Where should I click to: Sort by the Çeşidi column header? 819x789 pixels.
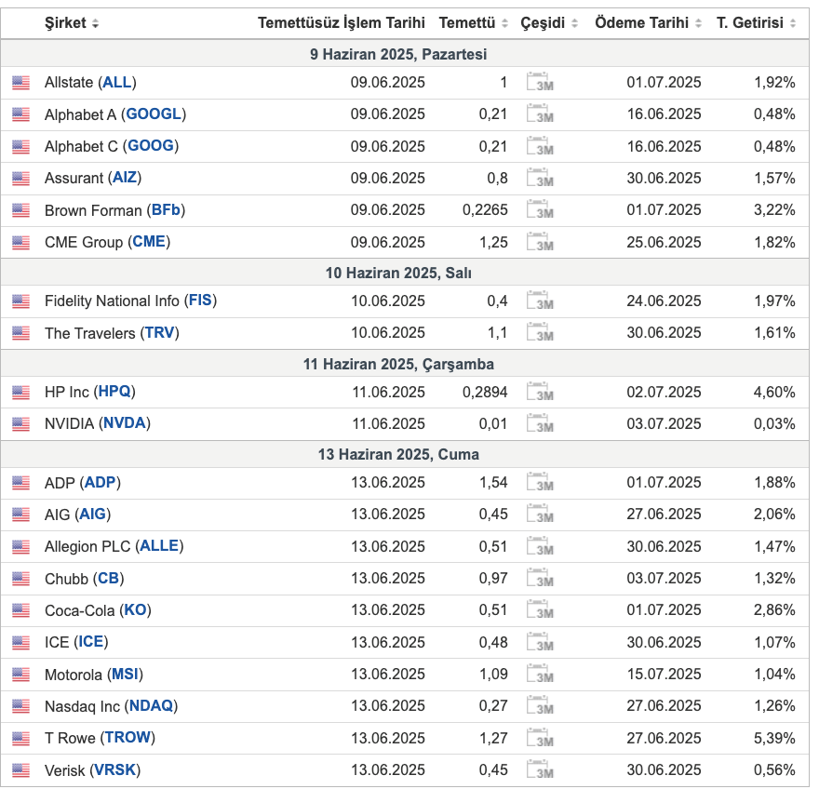[x=549, y=23]
